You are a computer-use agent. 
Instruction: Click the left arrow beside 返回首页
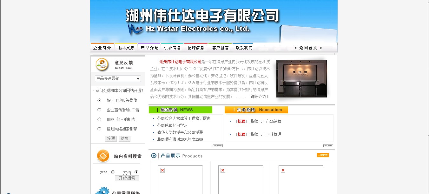click(x=296, y=48)
